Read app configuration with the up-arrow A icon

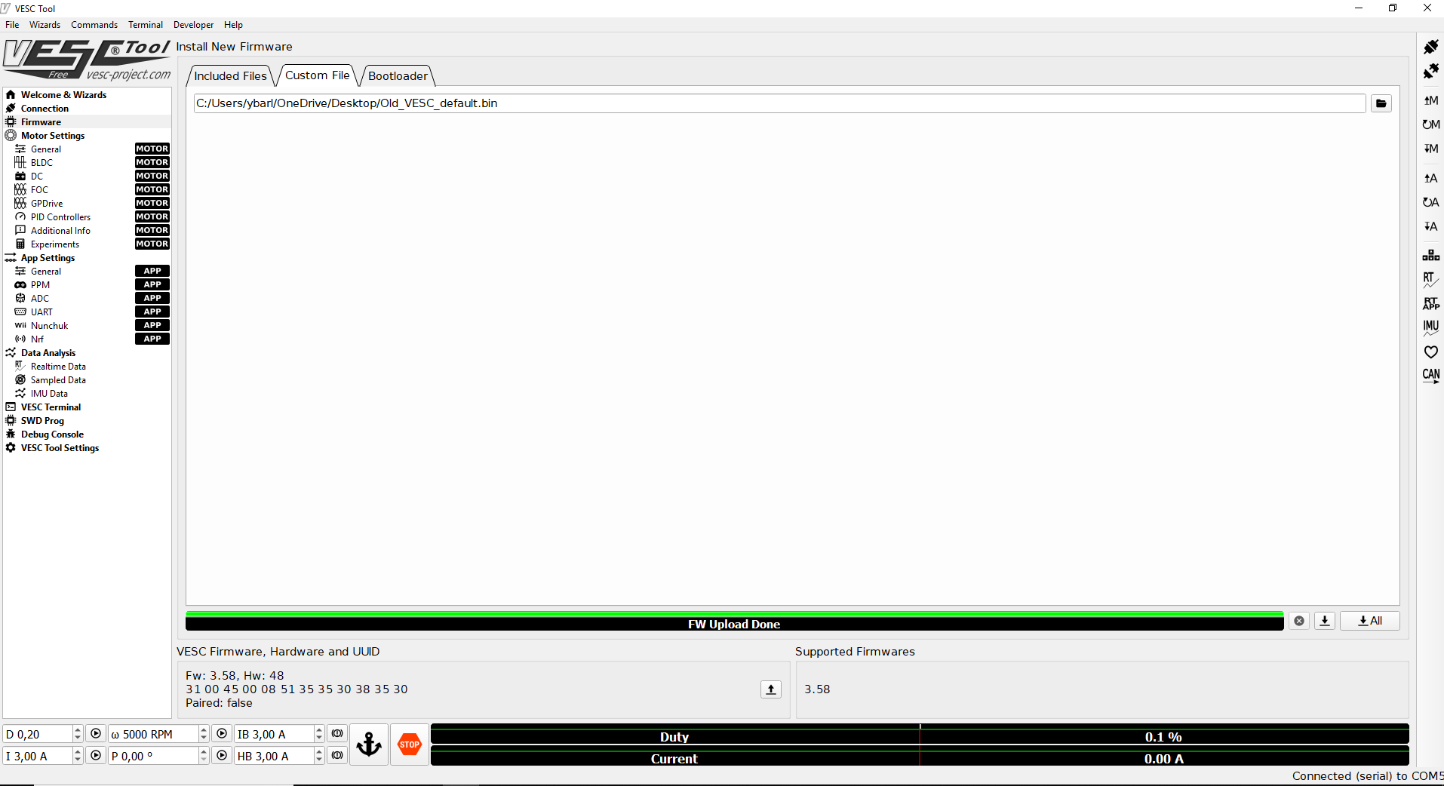1430,178
